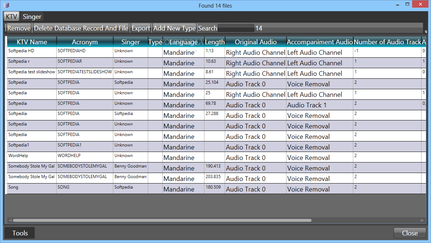Click length value '25.104'

[212, 82]
